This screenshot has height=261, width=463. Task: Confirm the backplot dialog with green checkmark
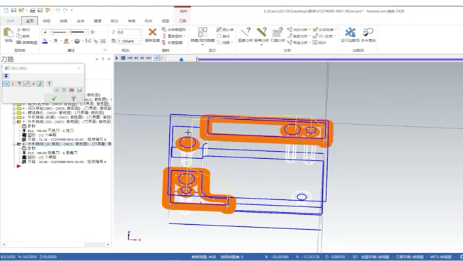(x=54, y=99)
